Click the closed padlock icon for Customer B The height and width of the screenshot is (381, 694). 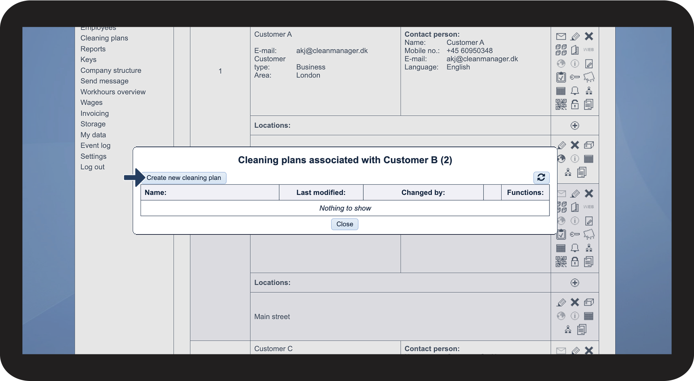point(575,262)
